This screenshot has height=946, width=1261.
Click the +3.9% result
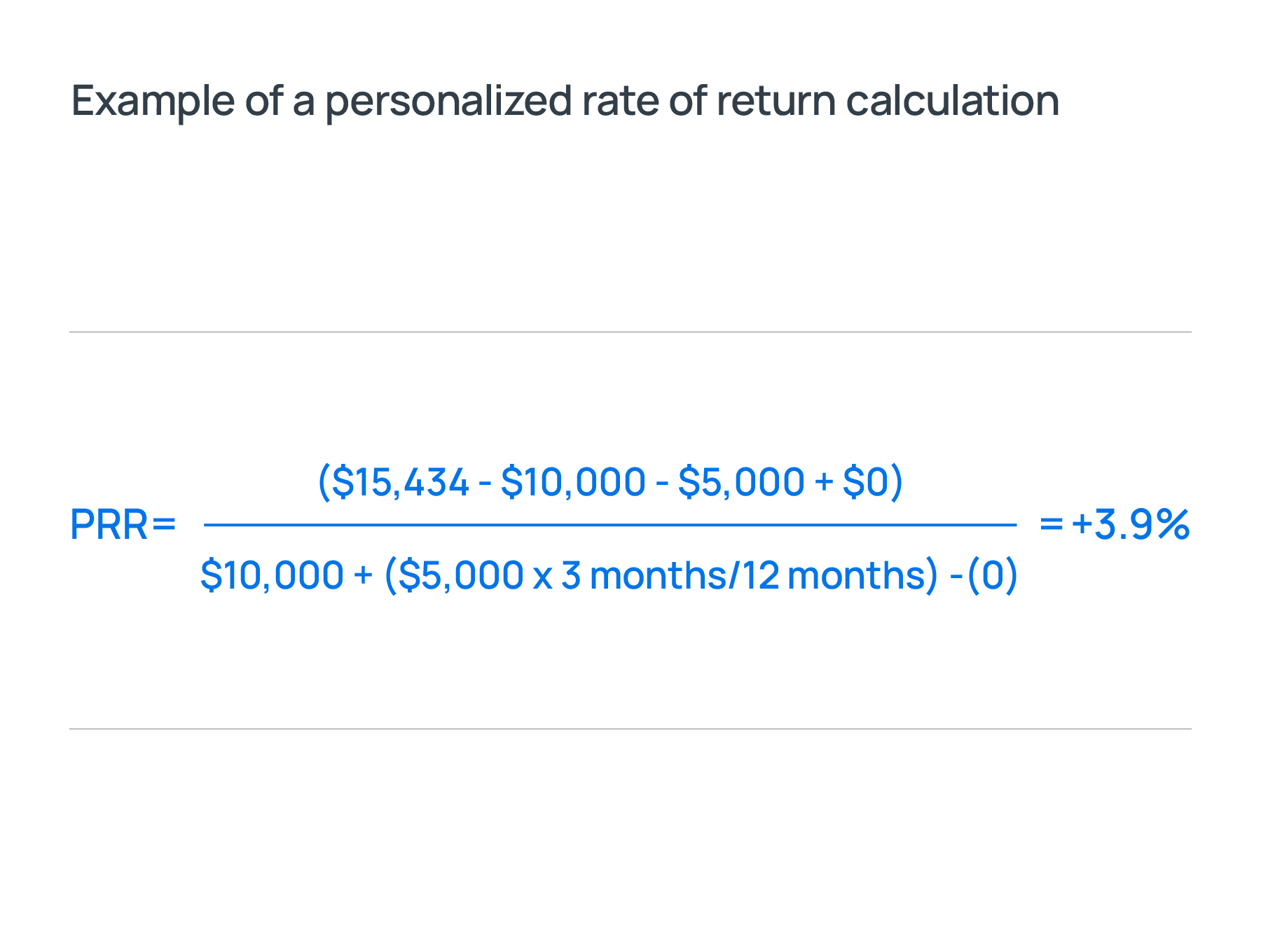click(x=1131, y=525)
